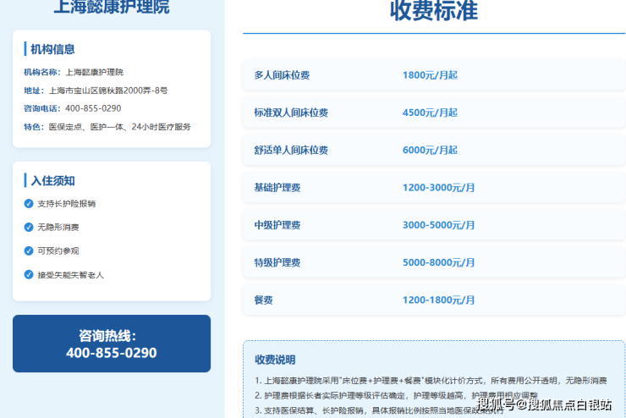Click the 多人间床位费 row label
This screenshot has height=418, width=626.
click(282, 75)
